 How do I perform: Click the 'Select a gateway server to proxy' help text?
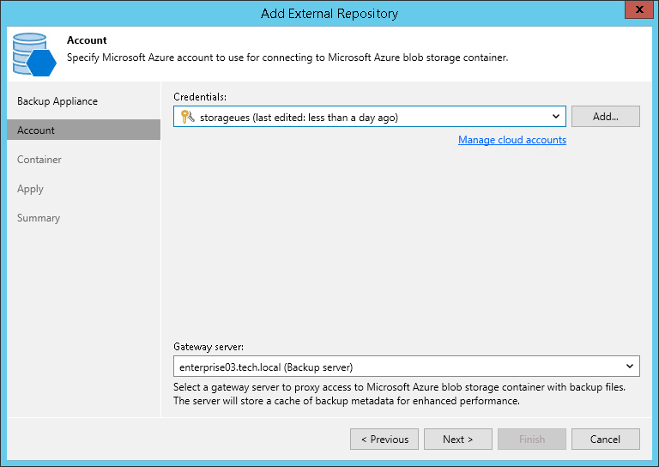pos(399,394)
